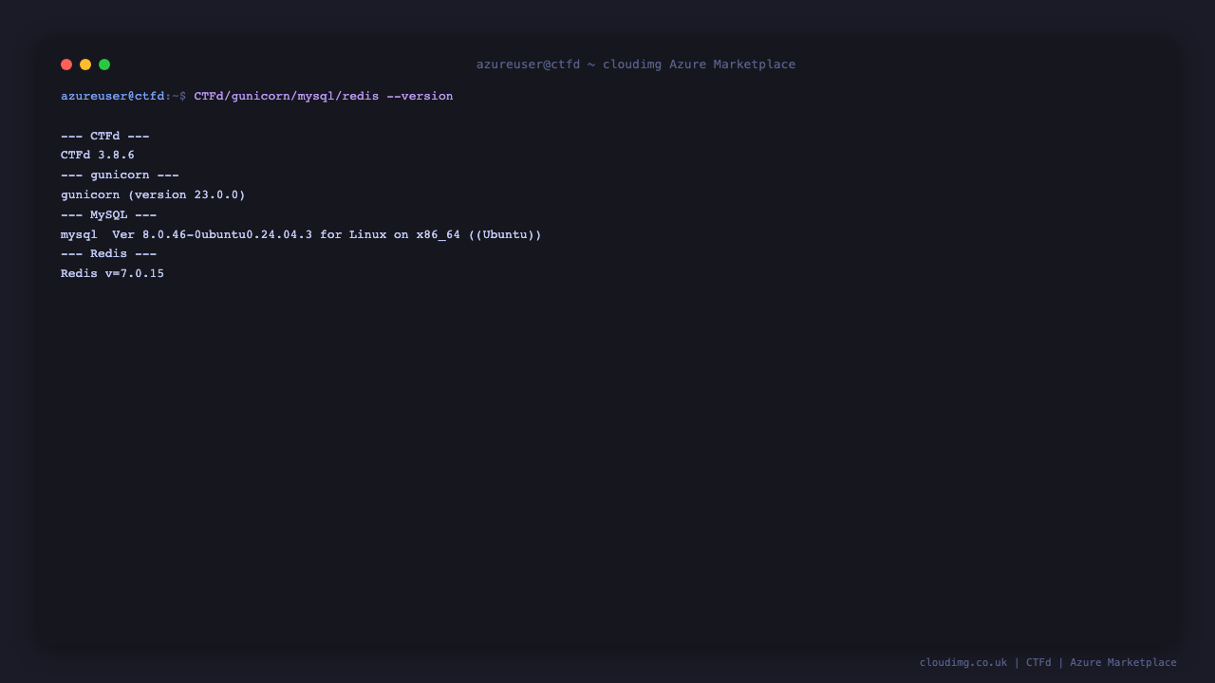Click the 'gunicorn (version 23.0.0)' line
Viewport: 1215px width, 683px height.
153,195
